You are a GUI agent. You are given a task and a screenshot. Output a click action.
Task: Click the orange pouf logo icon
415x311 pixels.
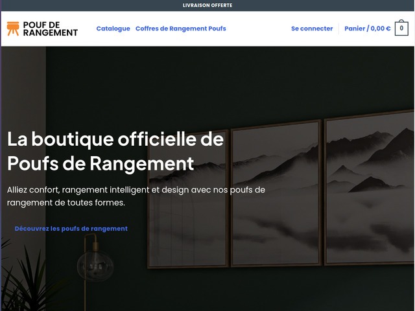pos(13,29)
